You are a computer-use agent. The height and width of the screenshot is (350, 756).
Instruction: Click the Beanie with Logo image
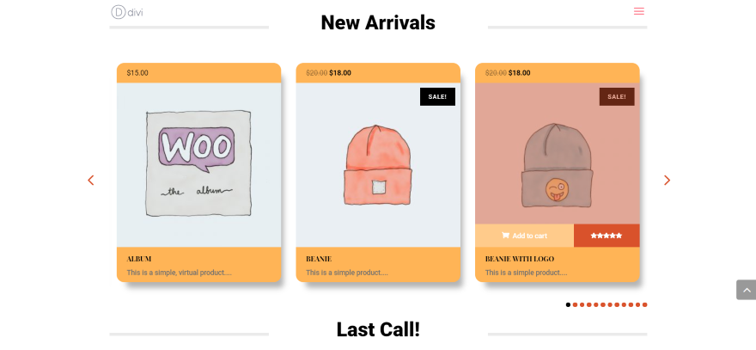(558, 153)
